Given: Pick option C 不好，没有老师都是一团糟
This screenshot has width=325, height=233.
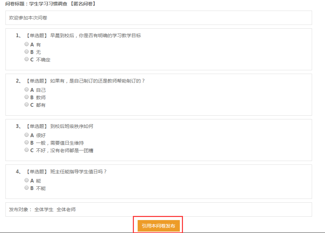Looking at the screenshot, I should [x=27, y=150].
